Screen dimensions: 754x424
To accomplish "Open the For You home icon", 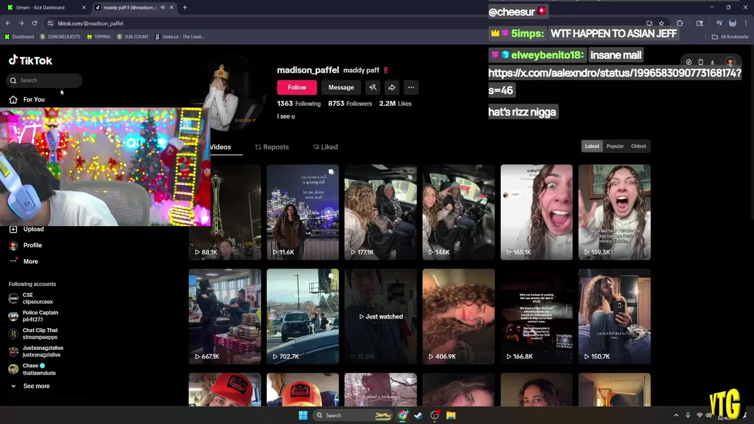I will [13, 100].
